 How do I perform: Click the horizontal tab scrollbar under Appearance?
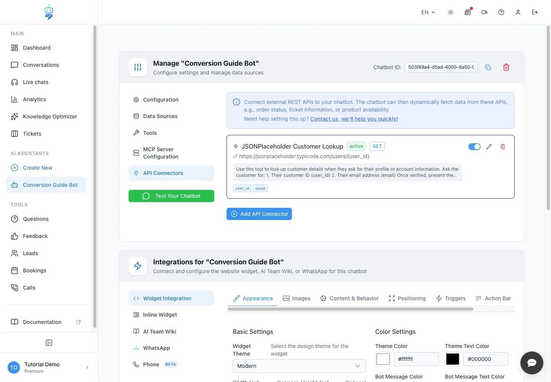350,309
